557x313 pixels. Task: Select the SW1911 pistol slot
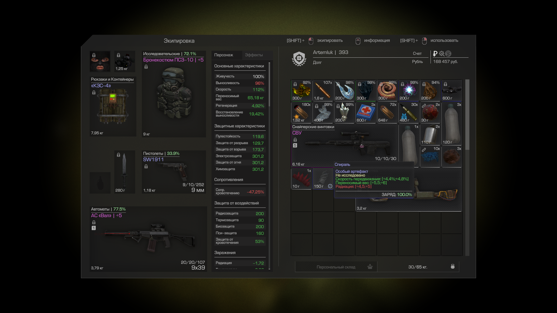(x=174, y=172)
